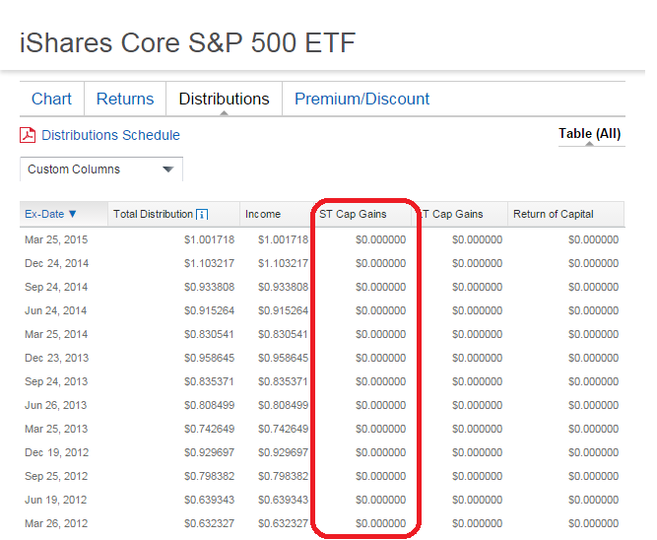Select the Dec 24, 2014 date cell
This screenshot has height=540, width=657.
click(56, 263)
